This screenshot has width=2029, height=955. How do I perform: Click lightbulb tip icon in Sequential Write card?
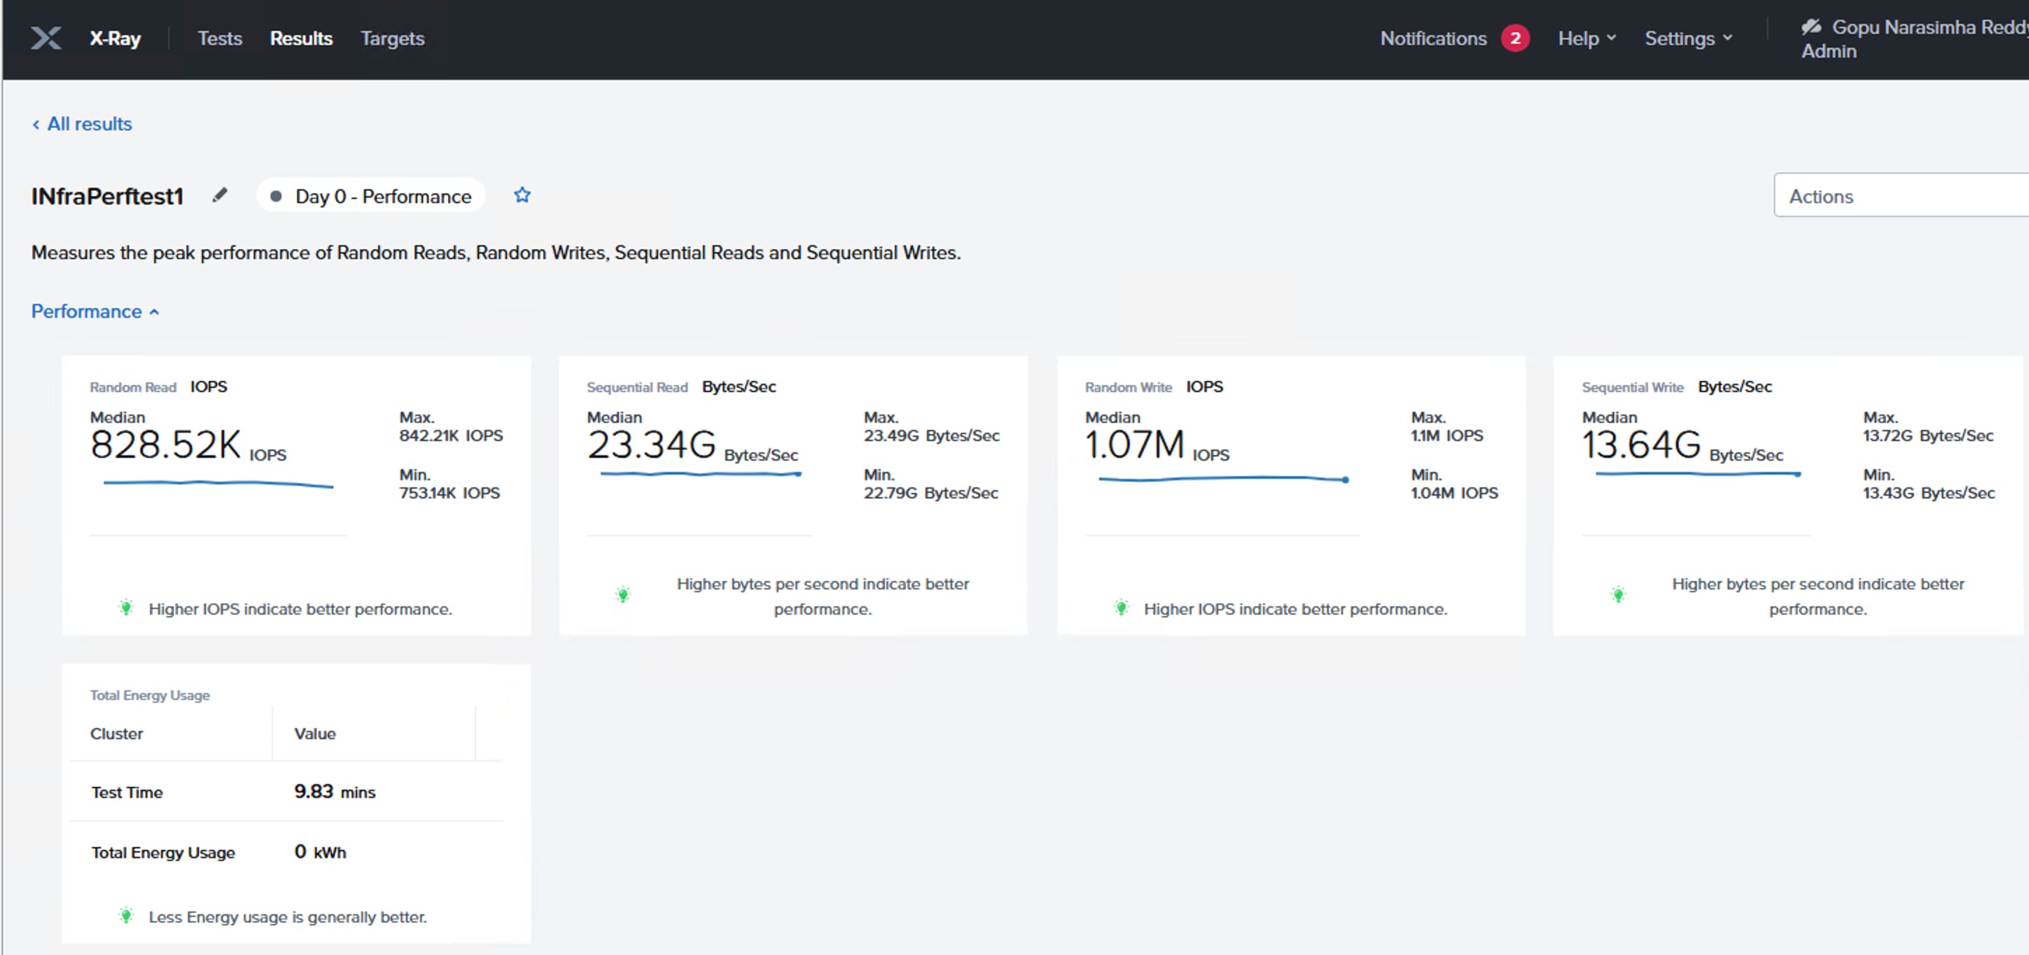pyautogui.click(x=1618, y=595)
